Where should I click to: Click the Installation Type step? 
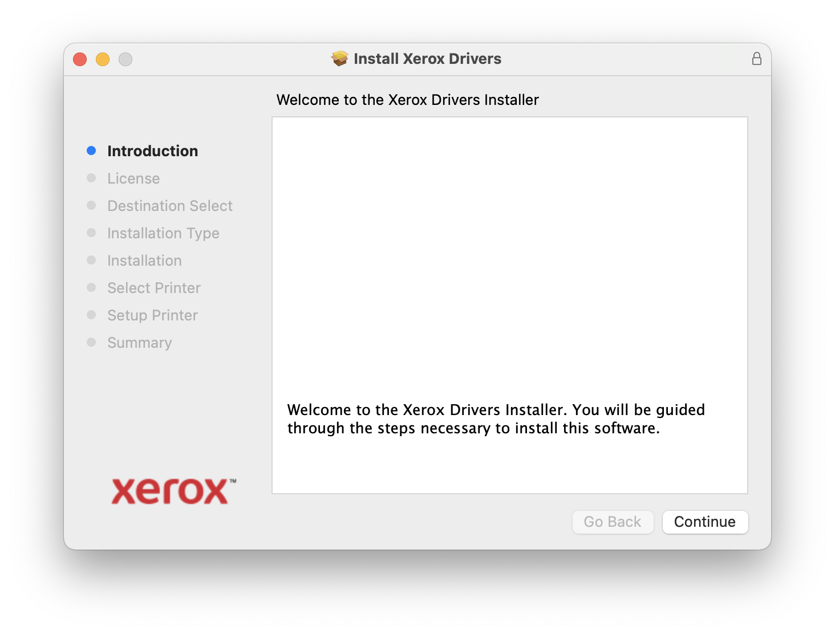pyautogui.click(x=163, y=233)
